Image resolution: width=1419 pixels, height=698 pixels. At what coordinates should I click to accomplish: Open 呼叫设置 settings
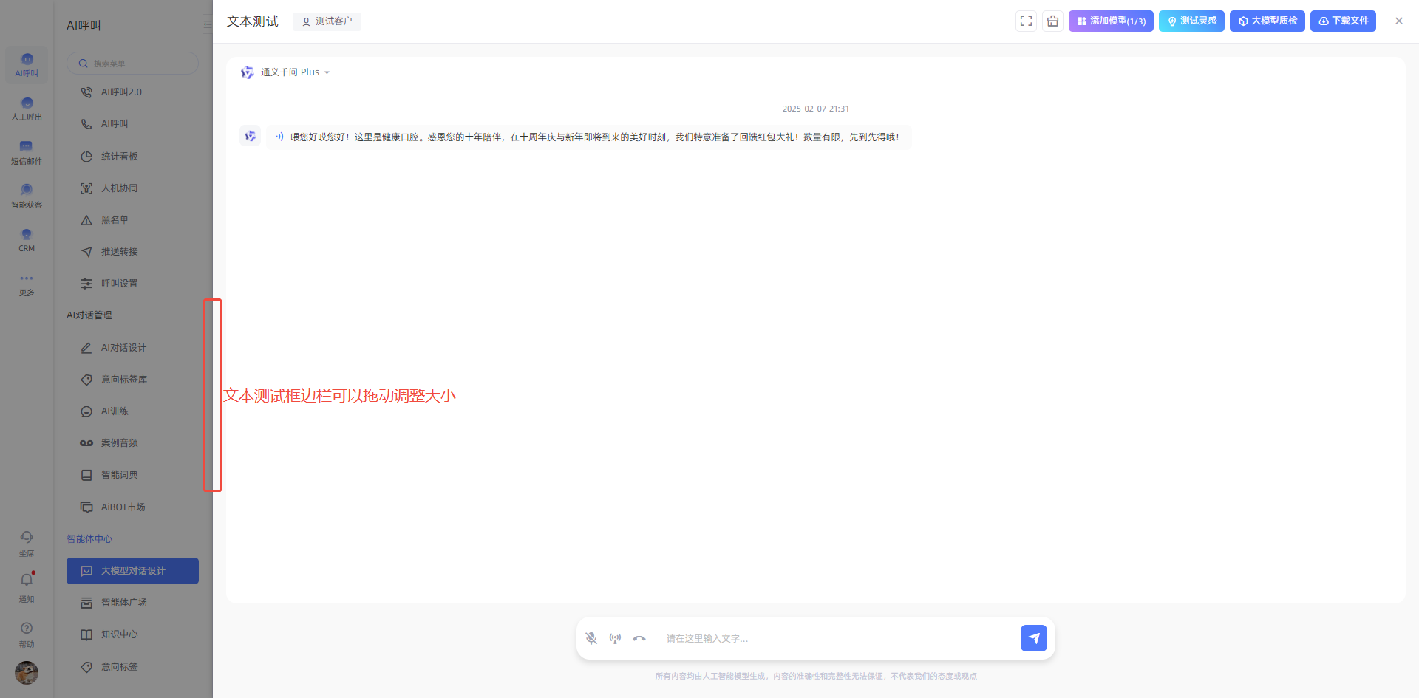[x=132, y=284]
